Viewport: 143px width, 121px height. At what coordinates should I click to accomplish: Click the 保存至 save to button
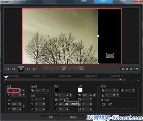click(x=74, y=117)
